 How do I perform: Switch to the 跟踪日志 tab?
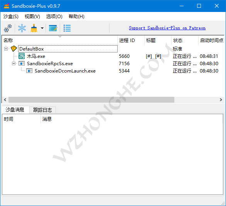[42, 110]
